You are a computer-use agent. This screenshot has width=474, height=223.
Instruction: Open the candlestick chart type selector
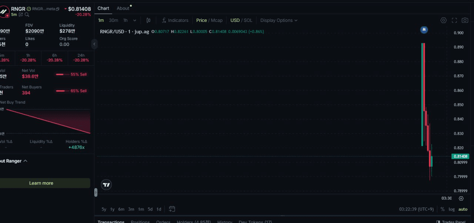coord(148,20)
